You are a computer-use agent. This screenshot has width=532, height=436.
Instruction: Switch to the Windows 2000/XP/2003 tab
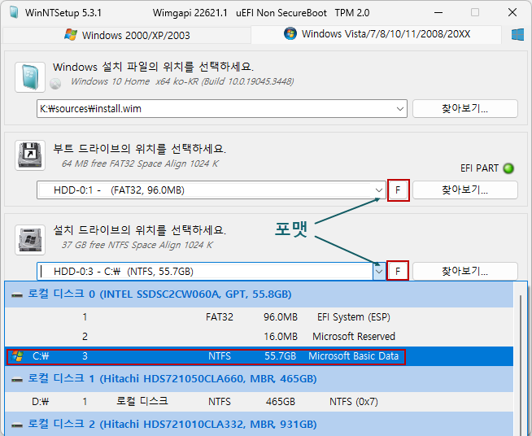tap(127, 35)
